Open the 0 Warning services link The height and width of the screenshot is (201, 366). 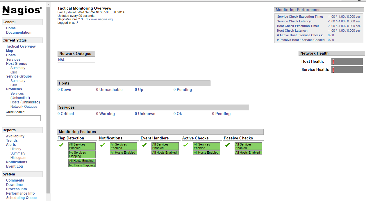click(x=106, y=114)
